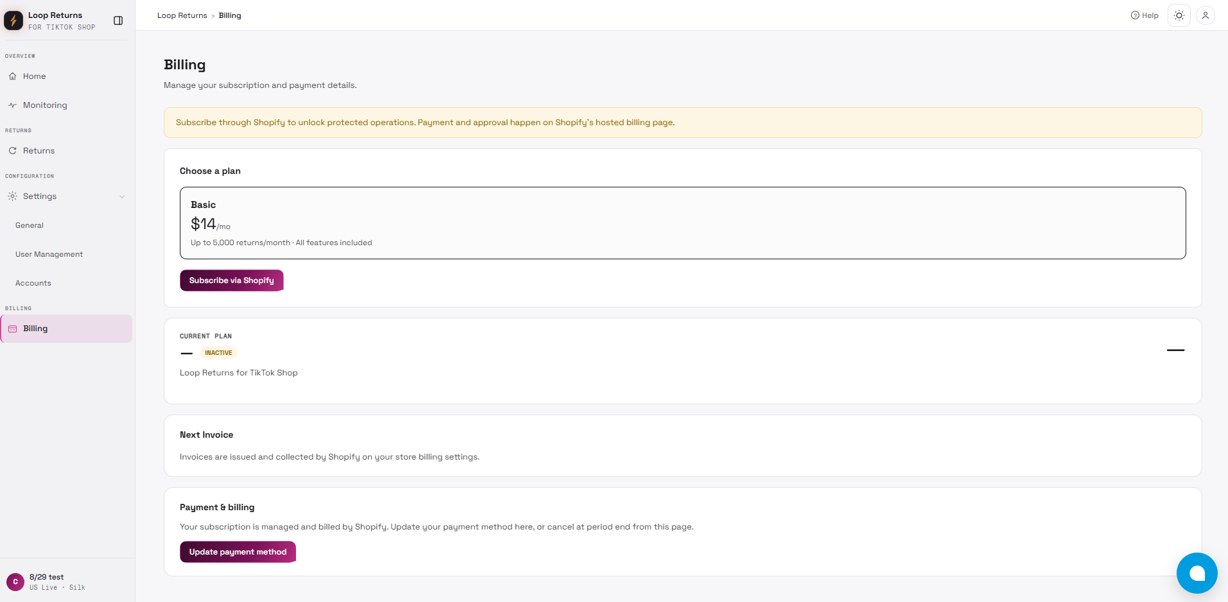1228x602 pixels.
Task: Click the Loop Returns breadcrumb link
Action: [x=182, y=15]
